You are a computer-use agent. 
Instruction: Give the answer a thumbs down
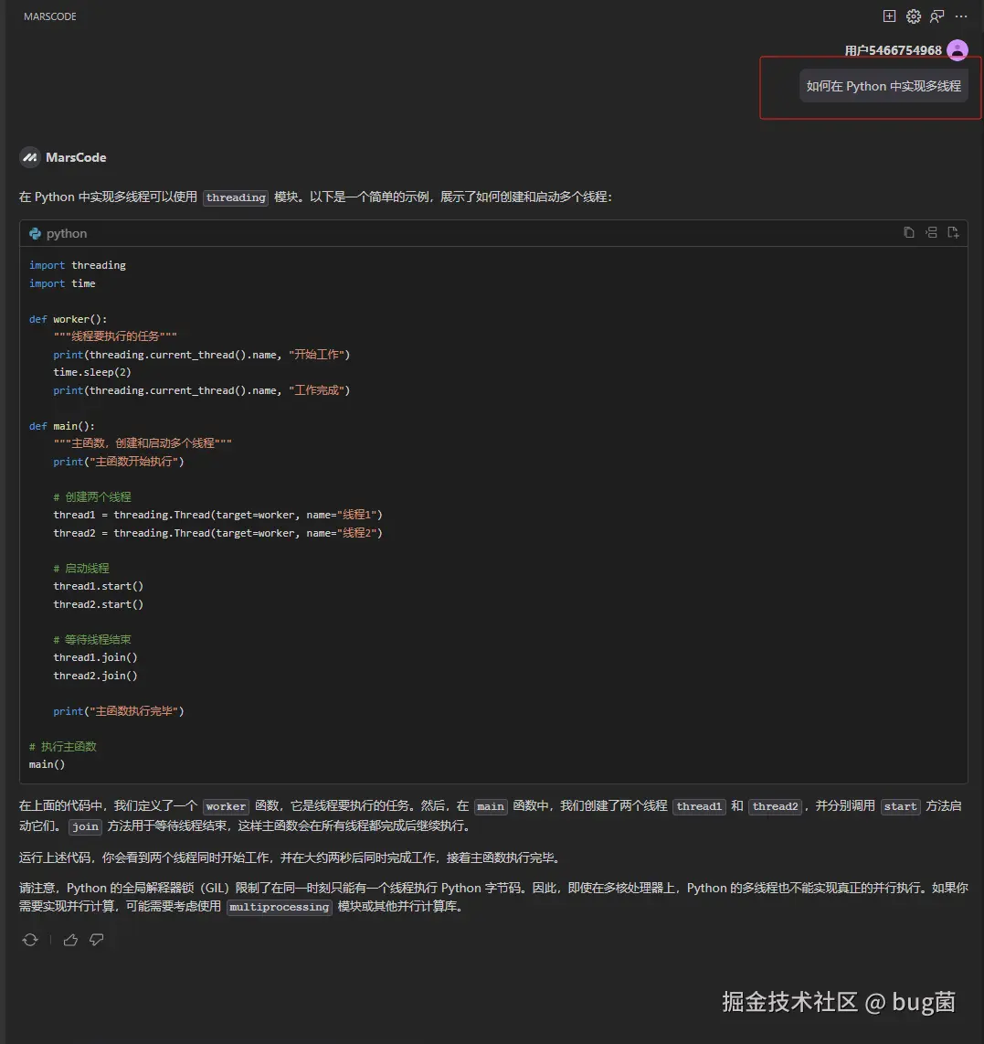97,940
